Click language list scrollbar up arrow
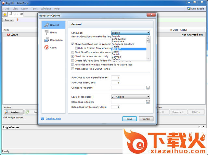208x155 pixels. (148, 36)
